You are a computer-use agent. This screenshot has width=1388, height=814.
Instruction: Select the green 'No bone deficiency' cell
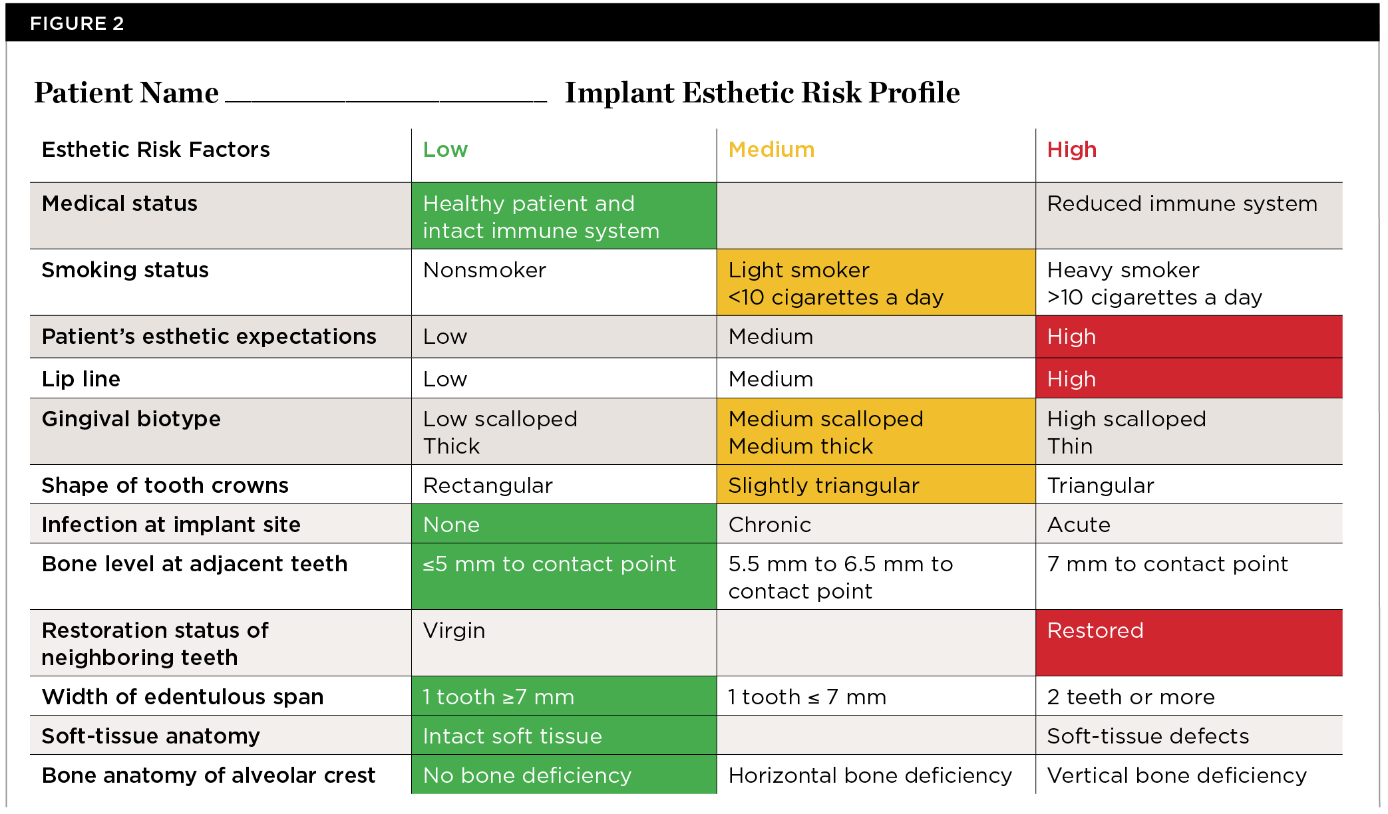[x=564, y=775]
